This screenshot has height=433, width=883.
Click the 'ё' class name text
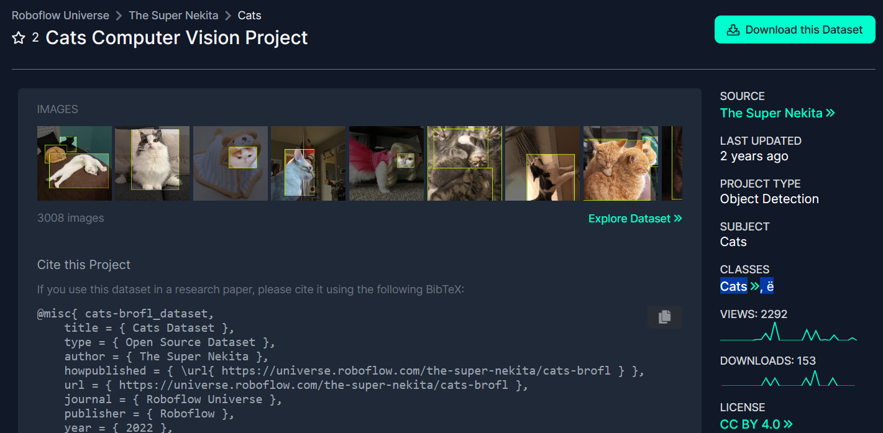click(x=771, y=286)
